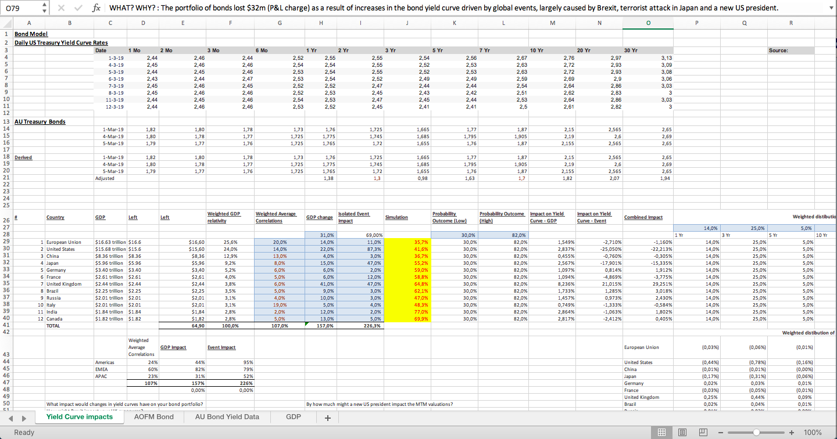
Task: Open the AU Bond Yield Data tab
Action: coord(227,417)
